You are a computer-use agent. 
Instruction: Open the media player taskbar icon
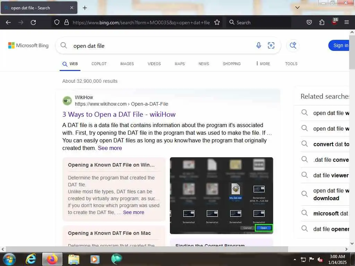95,259
